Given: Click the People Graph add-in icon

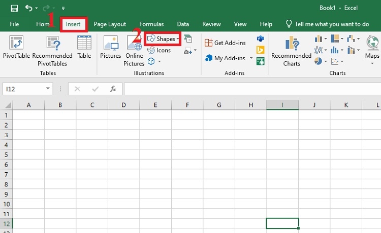Looking at the screenshot, I should click(x=261, y=61).
